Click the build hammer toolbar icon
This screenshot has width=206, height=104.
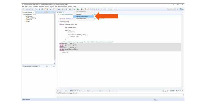36,9
